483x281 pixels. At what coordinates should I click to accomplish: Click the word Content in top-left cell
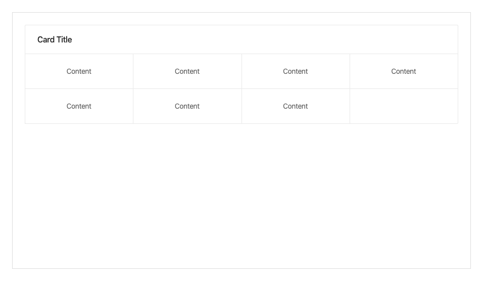click(79, 71)
